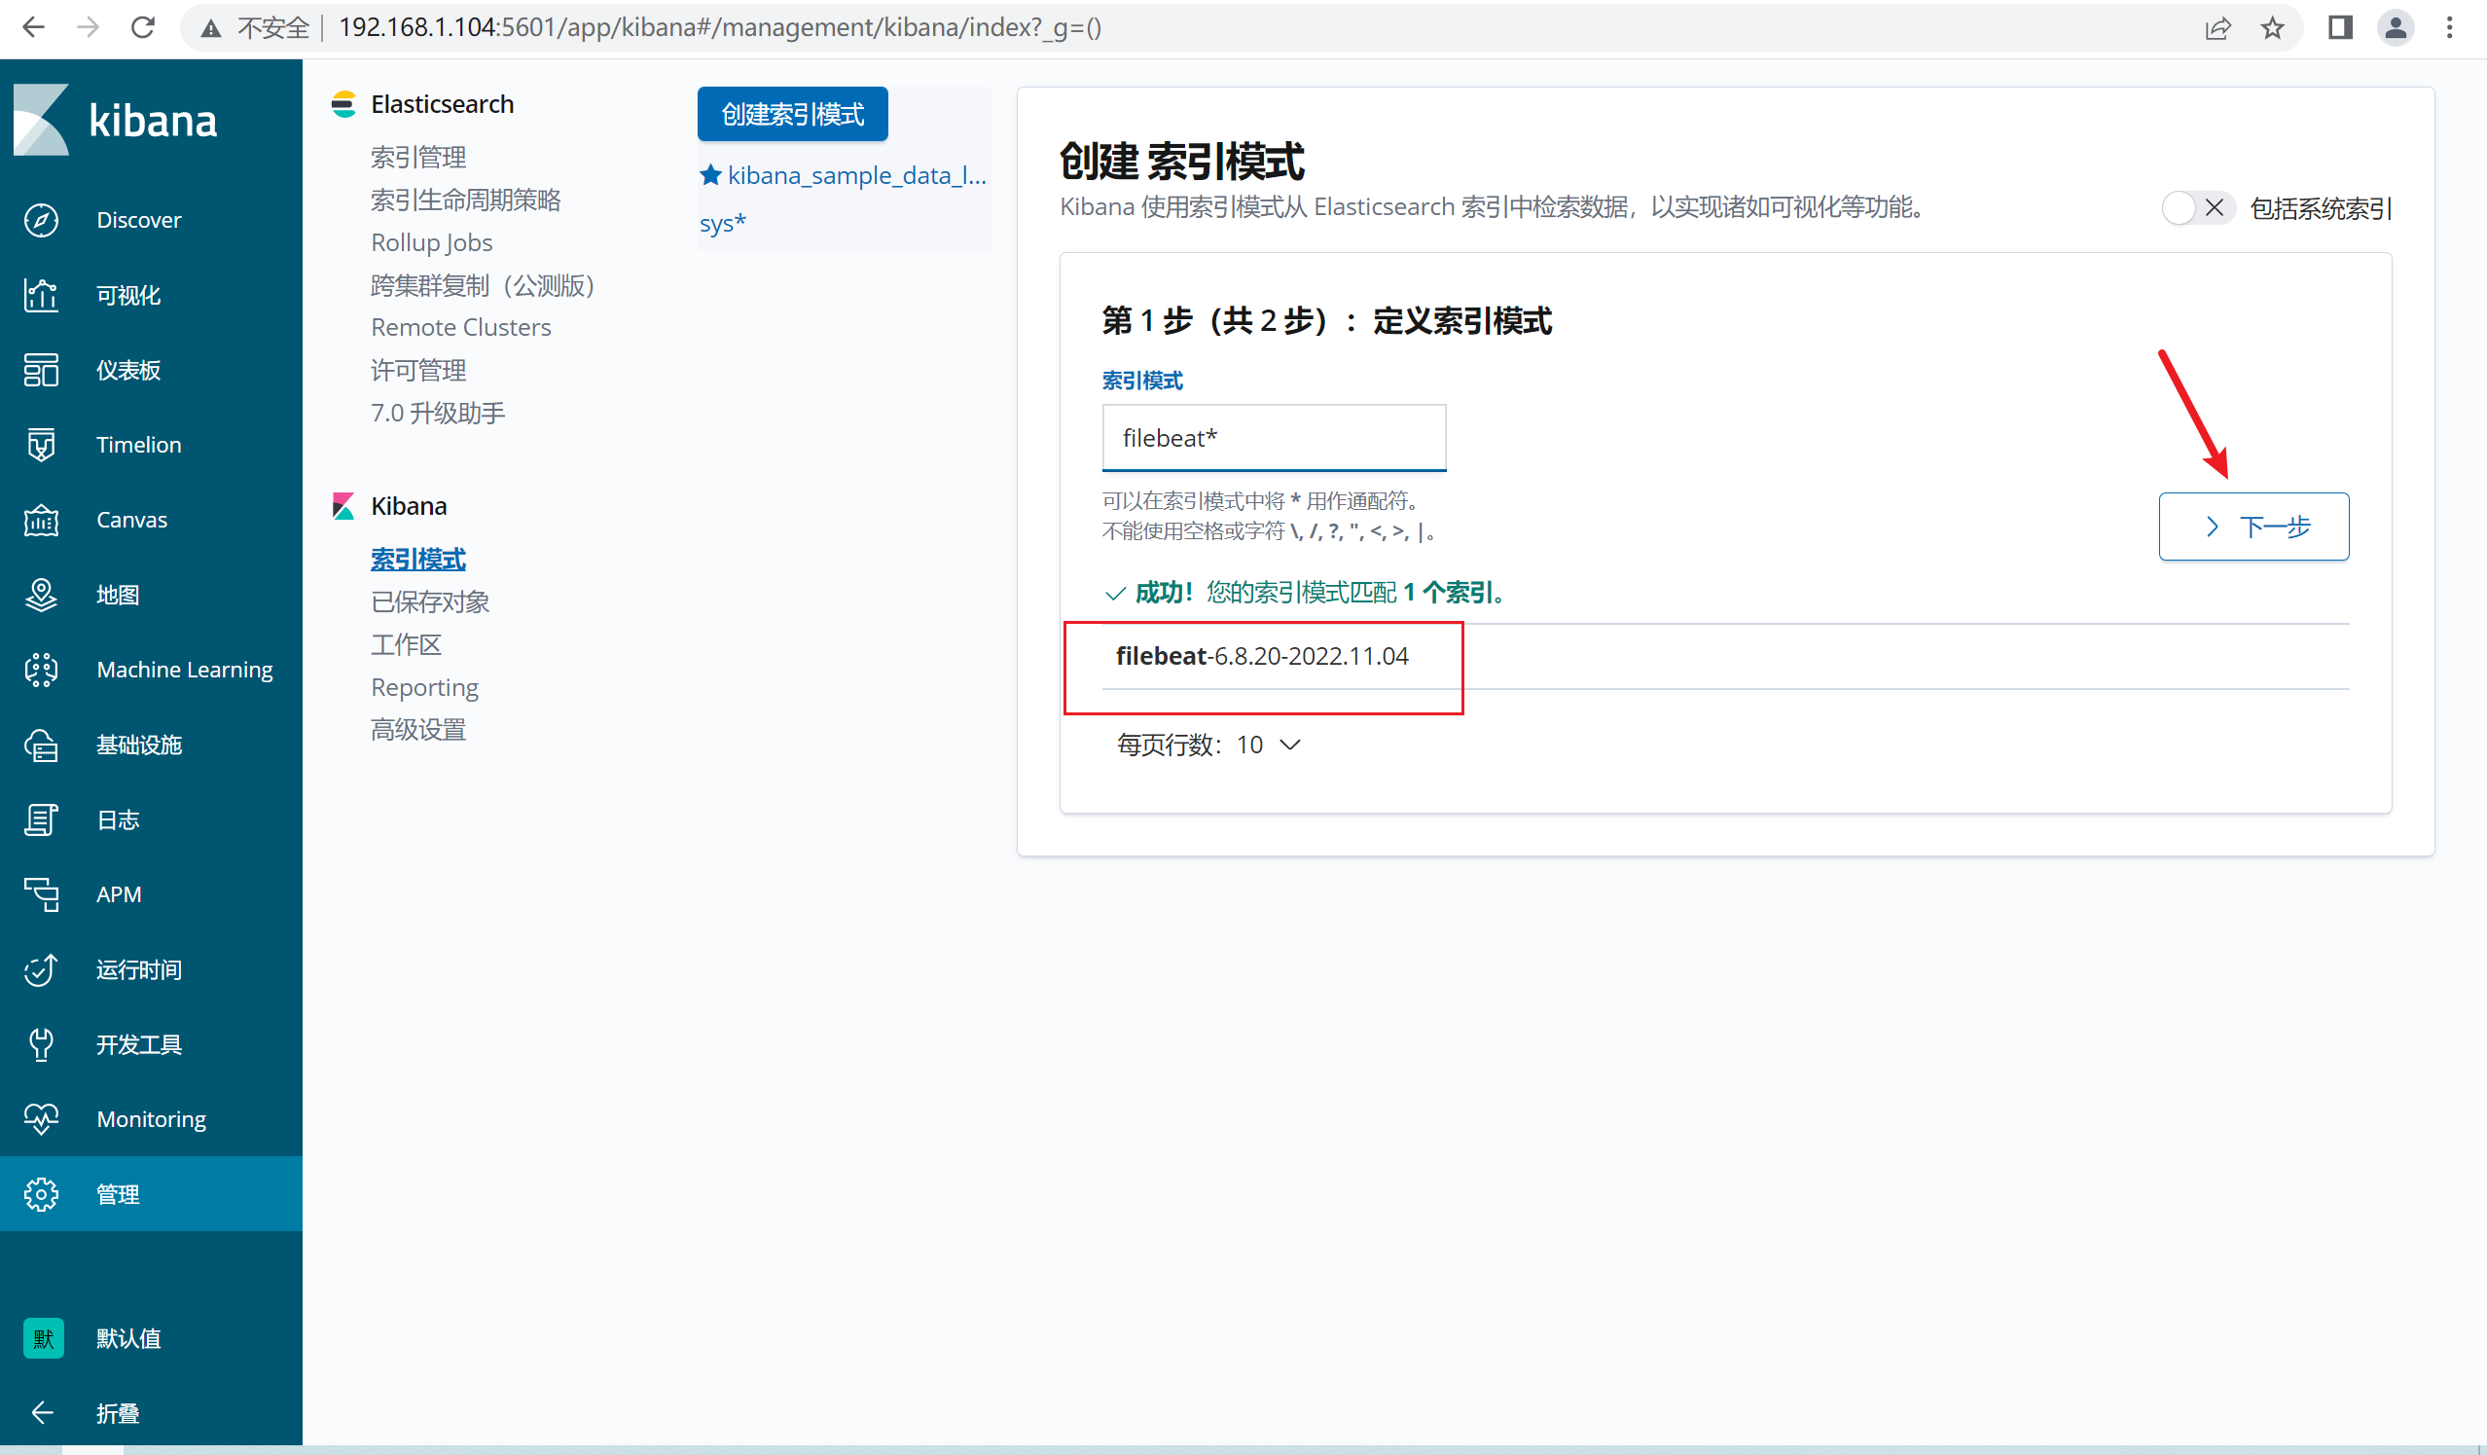Open 每页行数 rows per page dropdown
The height and width of the screenshot is (1455, 2487).
pyautogui.click(x=1208, y=746)
